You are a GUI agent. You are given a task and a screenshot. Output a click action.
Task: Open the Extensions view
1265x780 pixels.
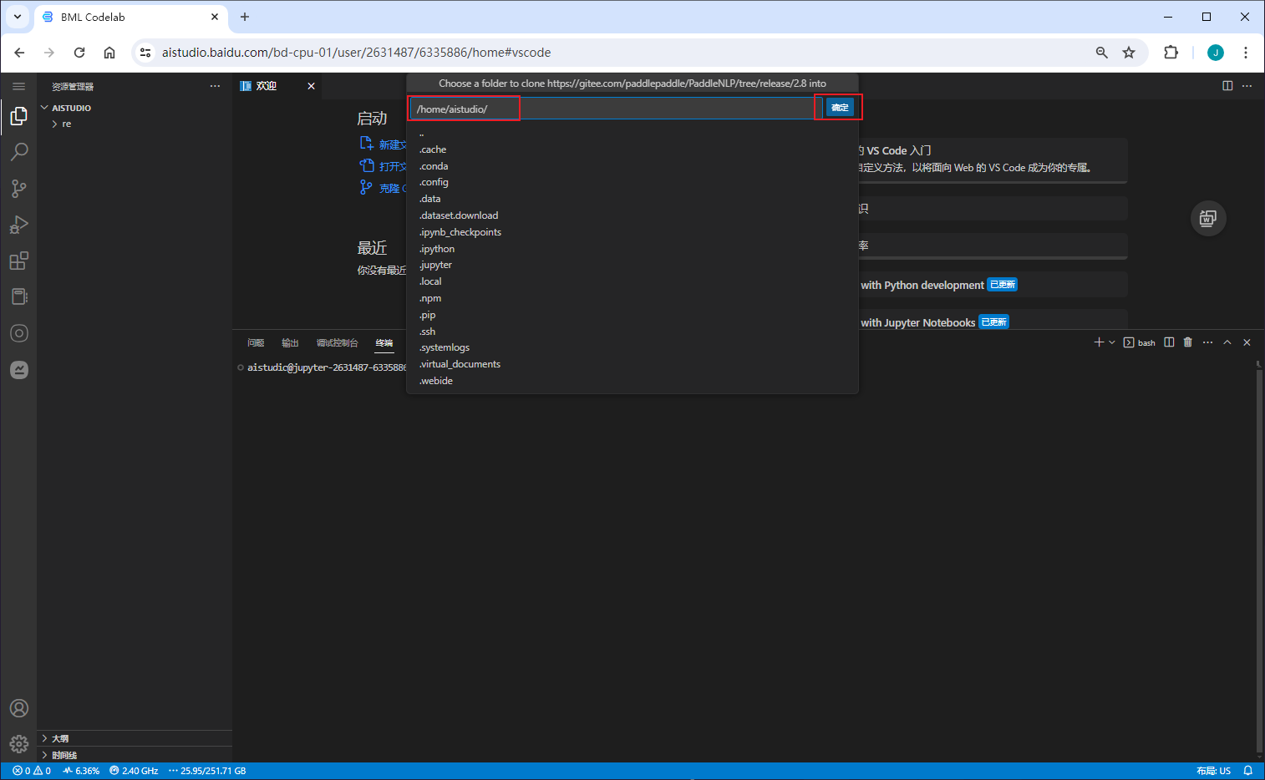click(18, 261)
